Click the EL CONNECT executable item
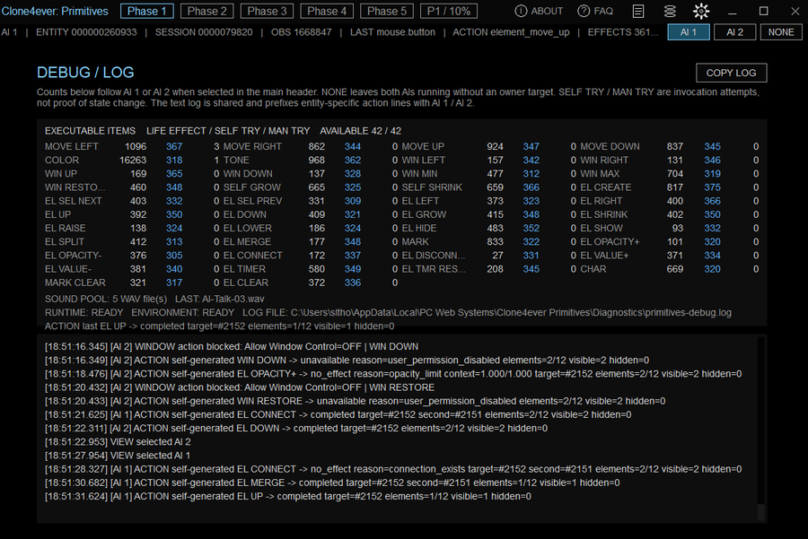The height and width of the screenshot is (539, 808). tap(252, 256)
